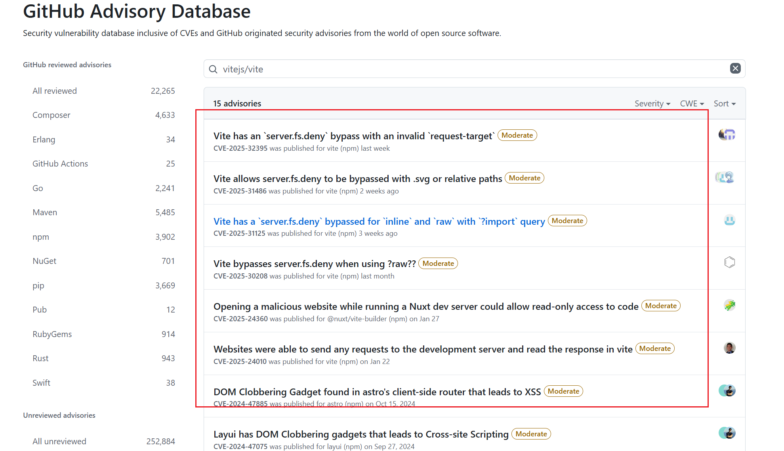Screen dimensions: 784x451
Task: Click avatar for CVE-2025-32395 advisory
Action: tap(727, 135)
